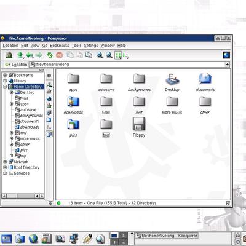Open the Mail folder in file view
The image size is (246, 246).
click(x=106, y=101)
